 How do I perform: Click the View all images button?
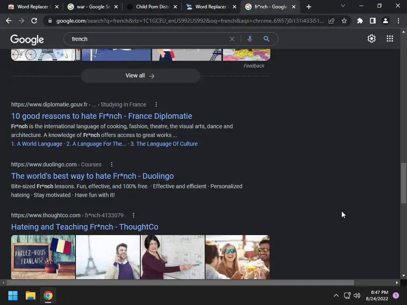click(140, 76)
